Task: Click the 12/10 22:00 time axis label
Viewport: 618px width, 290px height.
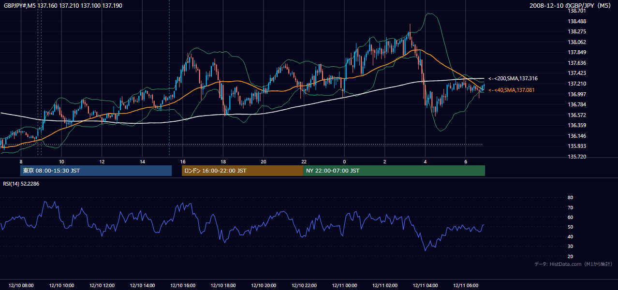Action: (304, 286)
